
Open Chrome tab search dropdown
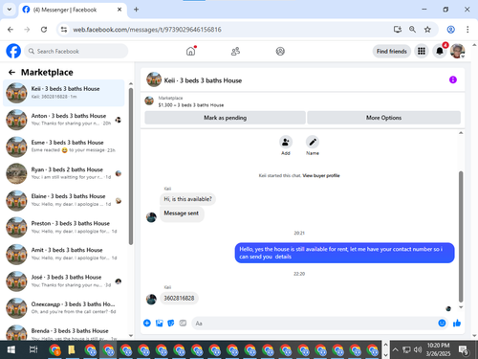[10, 10]
